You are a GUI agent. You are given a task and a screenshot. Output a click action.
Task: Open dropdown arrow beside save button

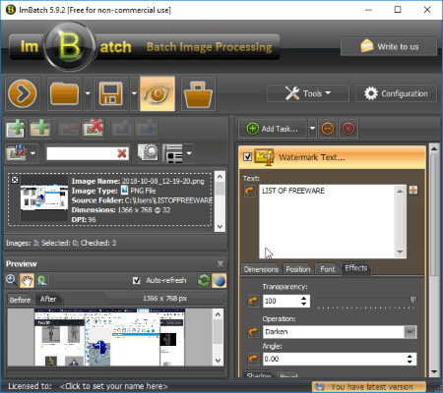click(134, 94)
